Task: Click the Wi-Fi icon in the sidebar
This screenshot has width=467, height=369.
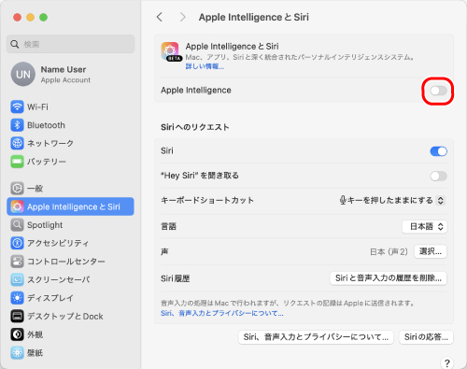Action: pos(17,106)
